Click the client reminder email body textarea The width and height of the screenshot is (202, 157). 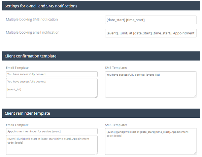pyautogui.click(x=52, y=145)
